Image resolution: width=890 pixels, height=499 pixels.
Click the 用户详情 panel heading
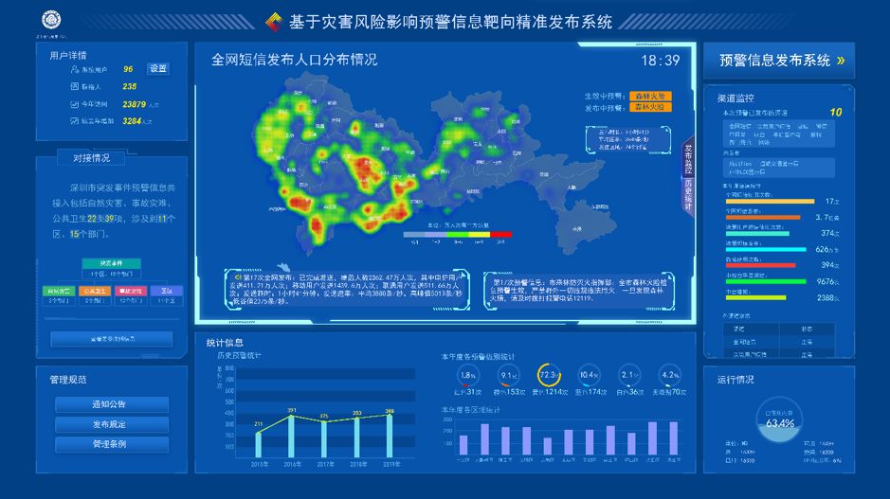pyautogui.click(x=68, y=55)
